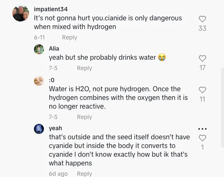View profile picture of user :0
Image resolution: width=224 pixels, height=177 pixels.
pyautogui.click(x=39, y=81)
